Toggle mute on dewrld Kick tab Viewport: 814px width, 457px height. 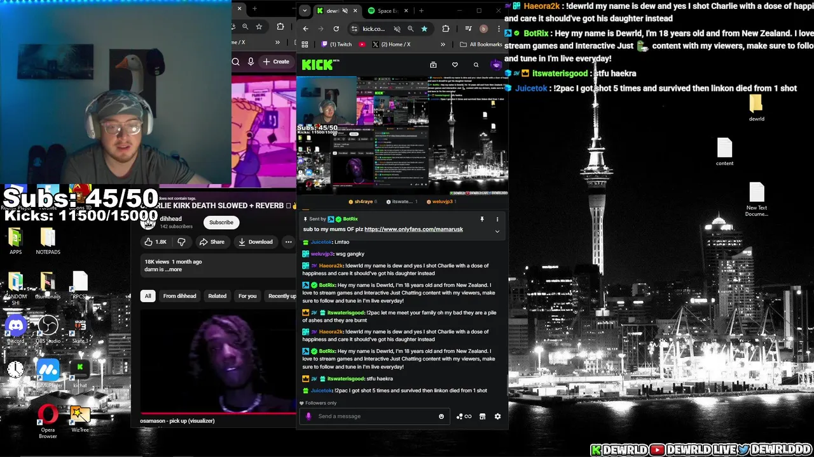click(x=345, y=11)
